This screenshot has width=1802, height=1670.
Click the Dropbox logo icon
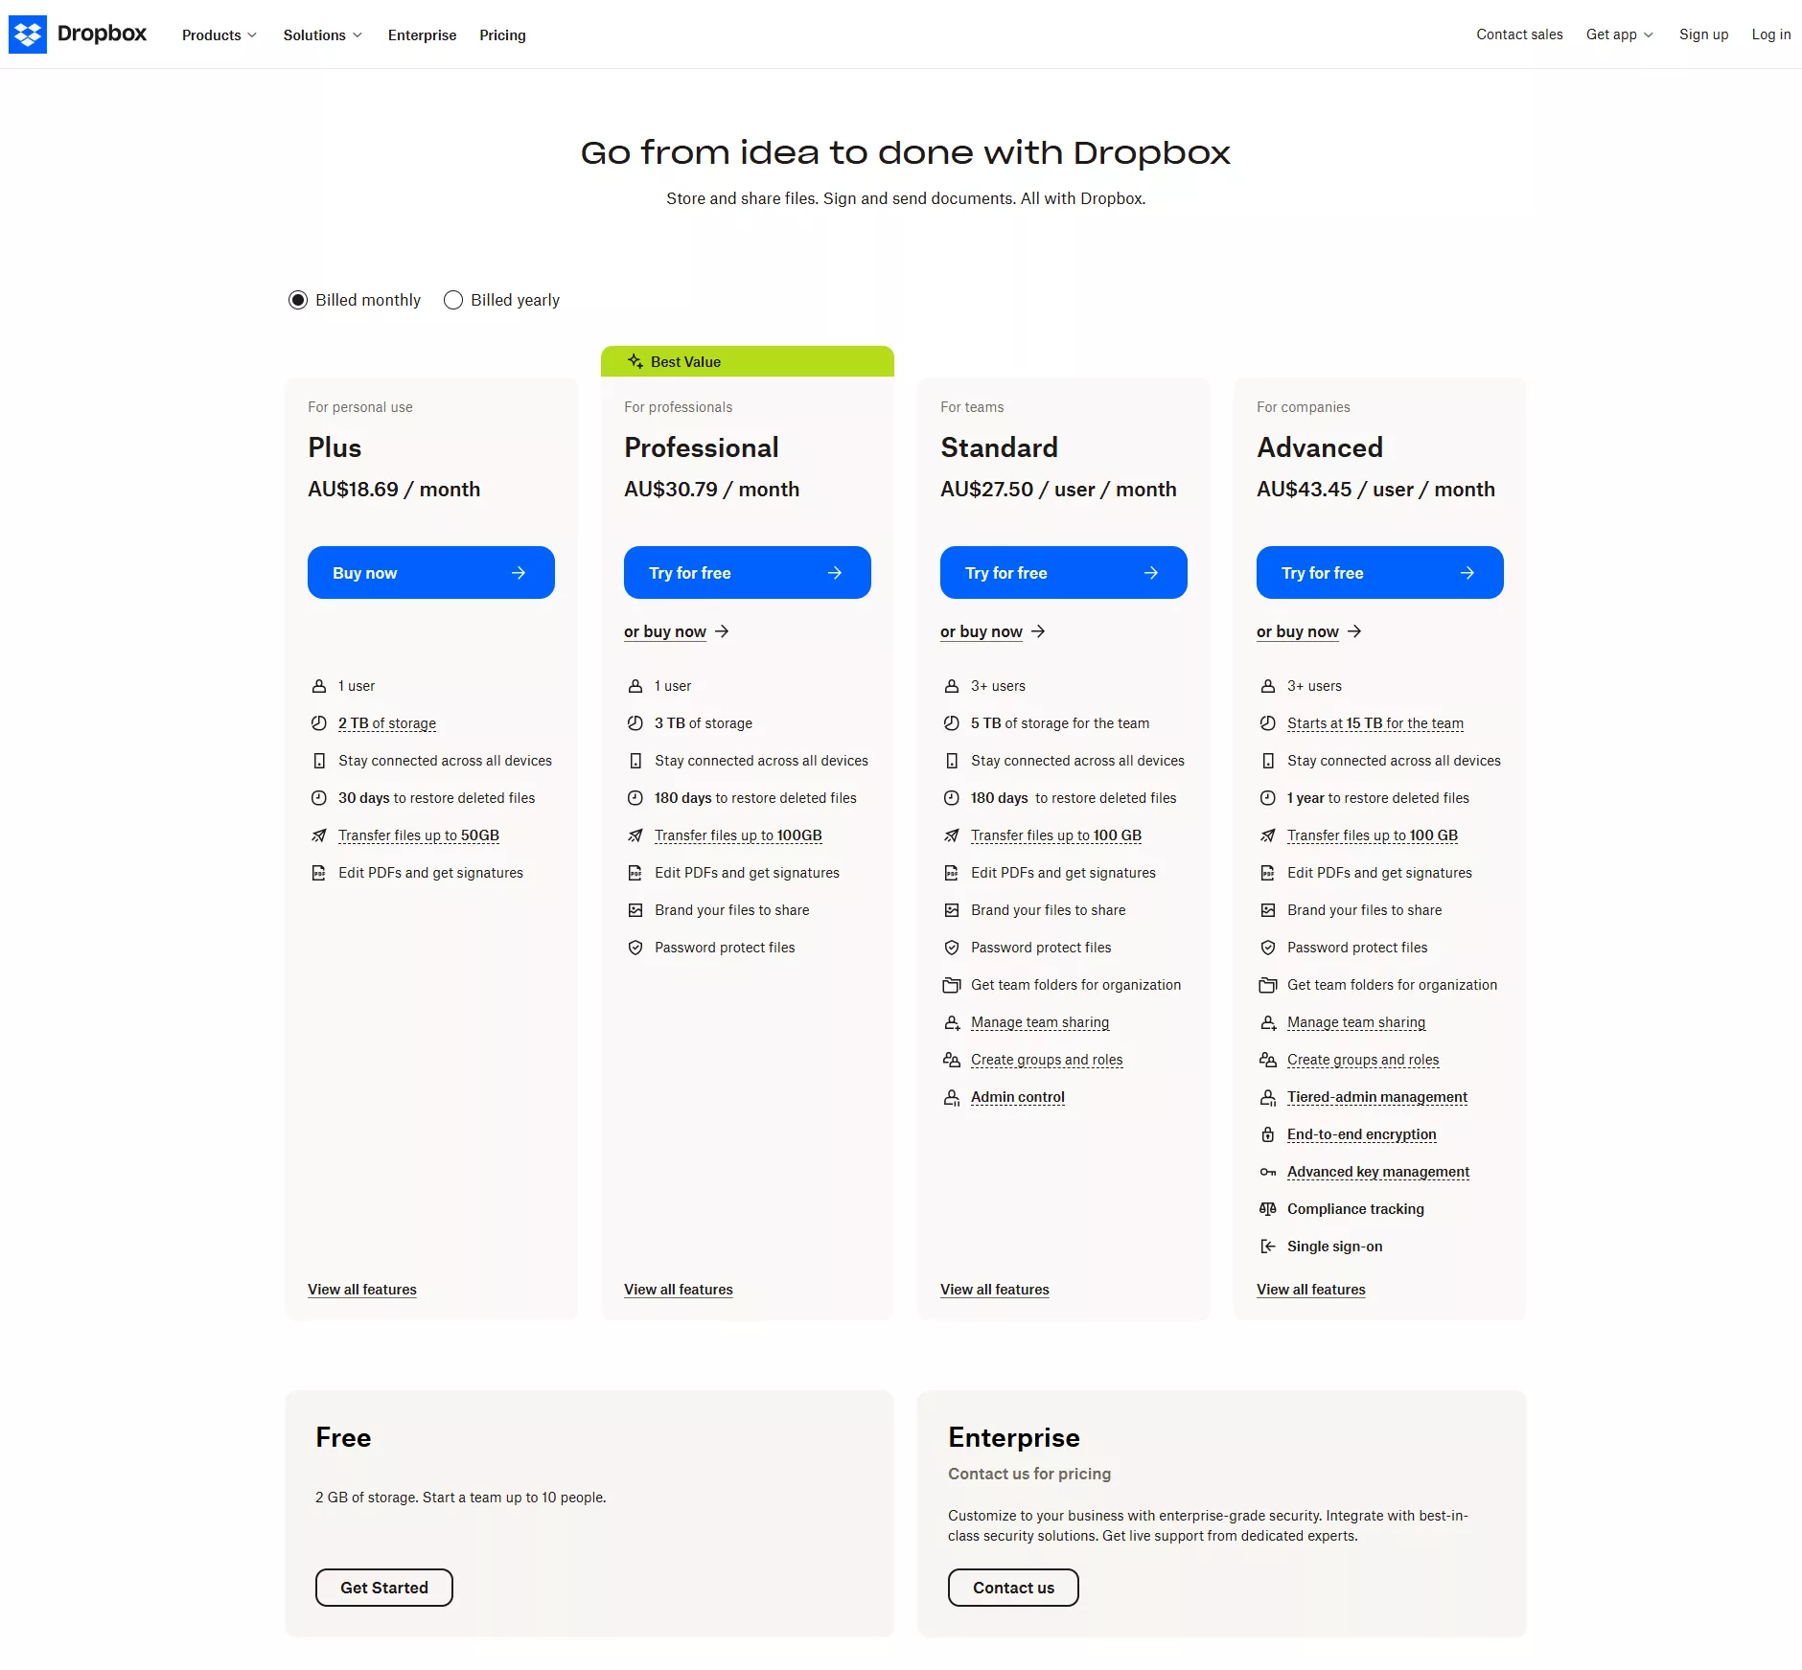pos(28,34)
